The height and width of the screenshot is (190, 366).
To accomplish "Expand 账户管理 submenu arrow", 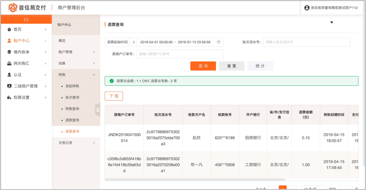I will 94,52.
